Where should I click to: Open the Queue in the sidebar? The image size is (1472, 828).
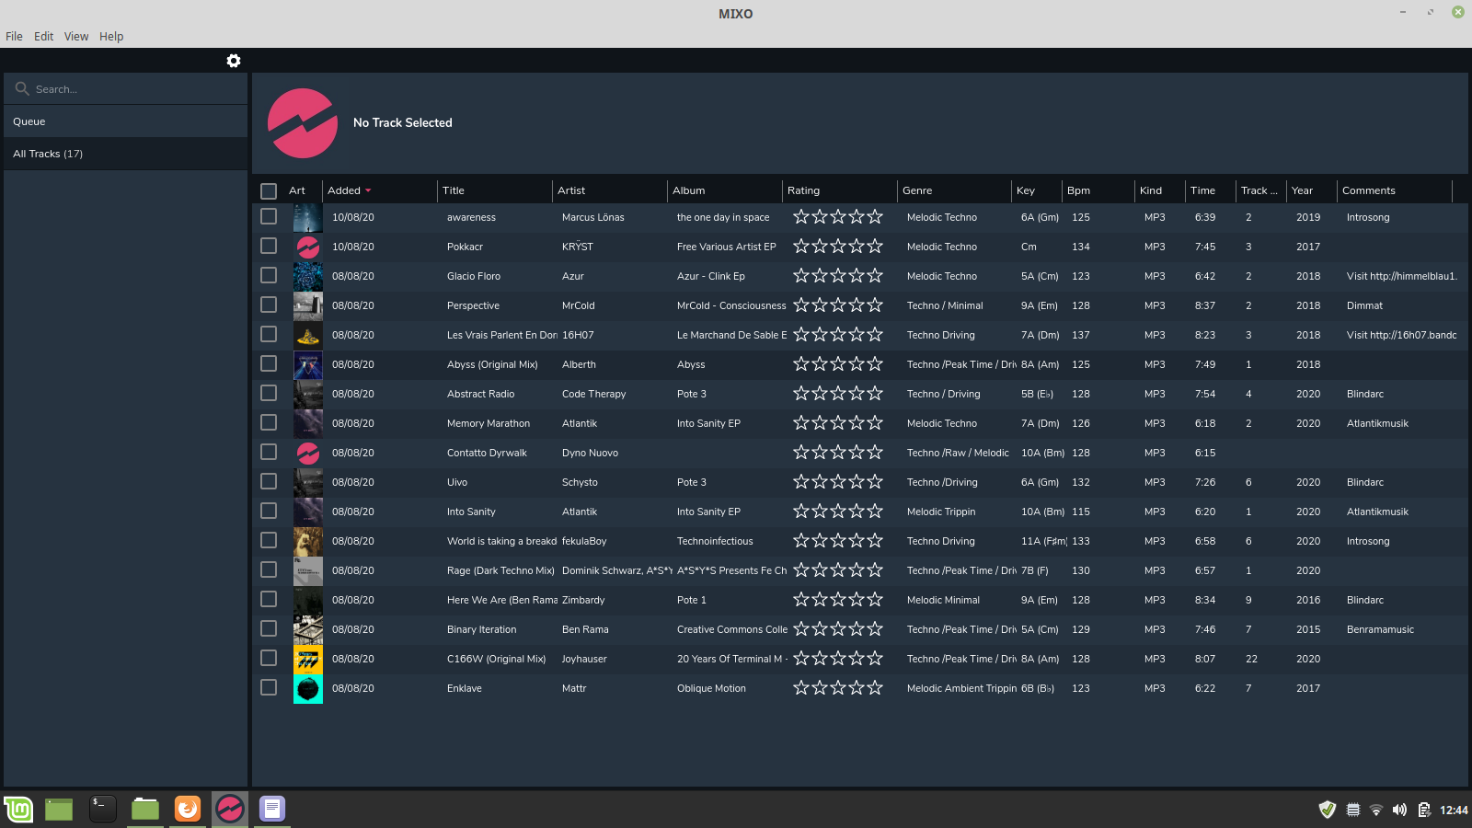(x=29, y=121)
